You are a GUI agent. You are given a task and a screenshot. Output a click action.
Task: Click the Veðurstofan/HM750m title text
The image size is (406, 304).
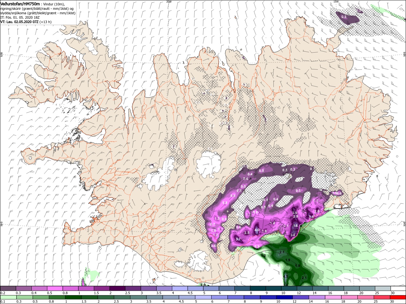click(x=20, y=4)
